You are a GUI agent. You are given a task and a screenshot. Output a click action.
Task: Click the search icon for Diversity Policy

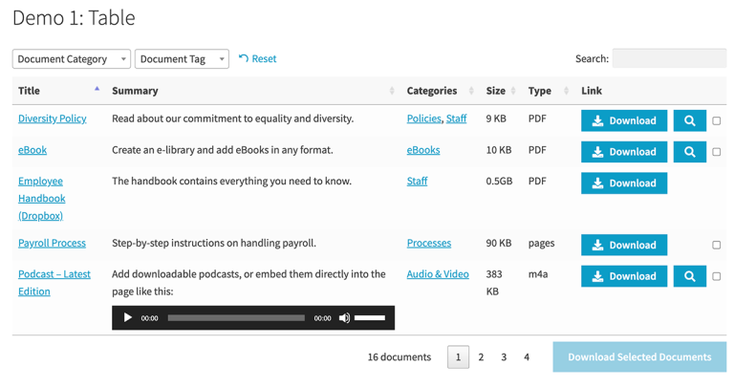point(689,120)
